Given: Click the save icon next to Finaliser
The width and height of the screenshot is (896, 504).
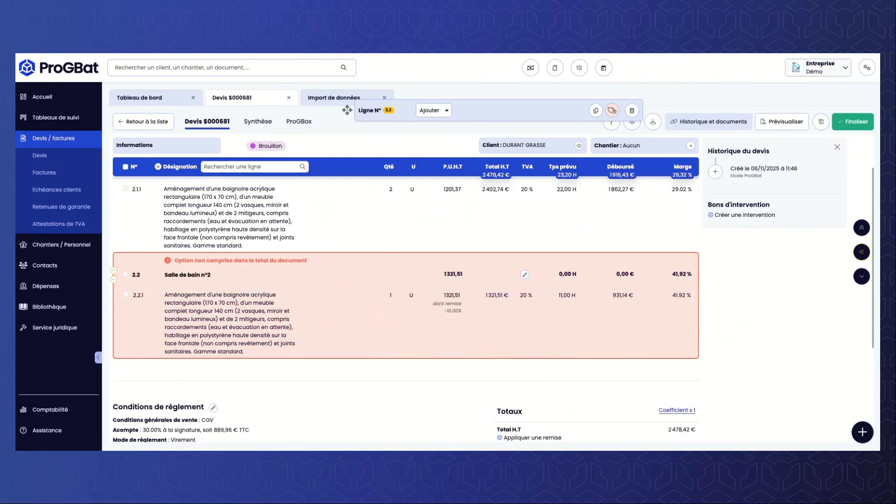Looking at the screenshot, I should click(821, 122).
